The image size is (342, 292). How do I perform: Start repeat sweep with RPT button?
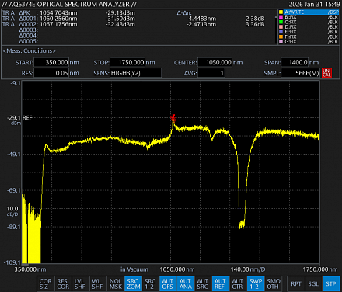296,283
